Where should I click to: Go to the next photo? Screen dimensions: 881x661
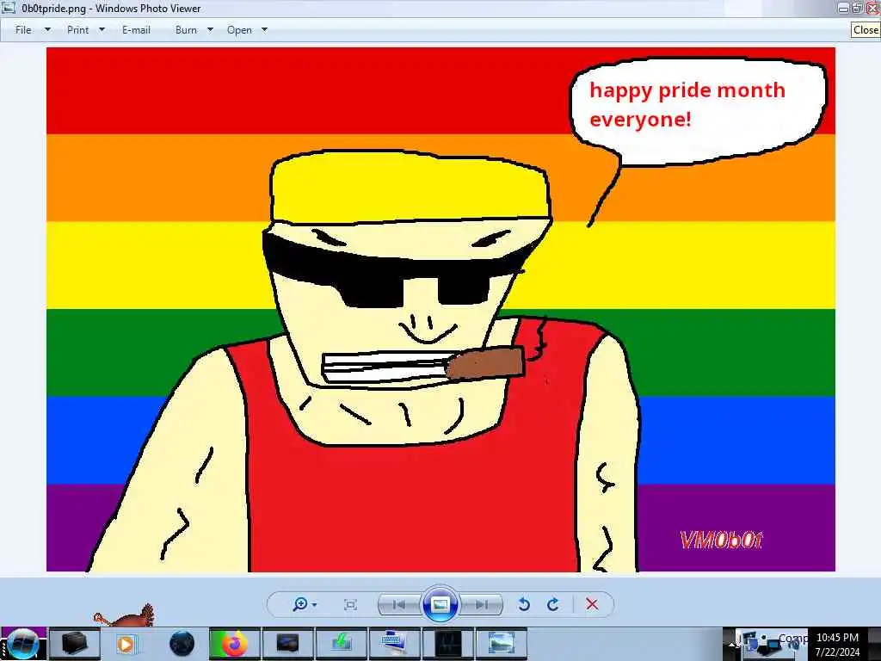click(481, 605)
